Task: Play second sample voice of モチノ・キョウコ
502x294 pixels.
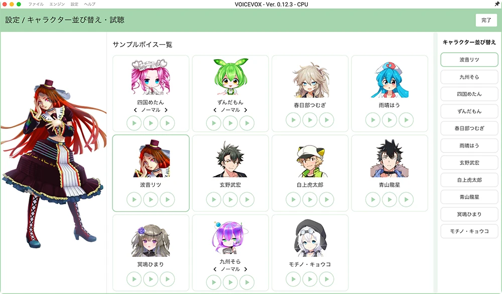Action: click(x=310, y=279)
